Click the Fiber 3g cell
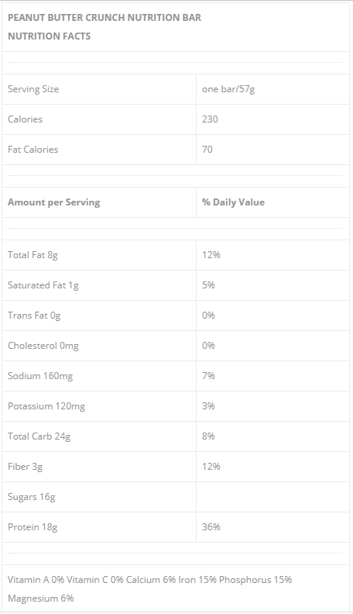353x614 pixels. 99,466
